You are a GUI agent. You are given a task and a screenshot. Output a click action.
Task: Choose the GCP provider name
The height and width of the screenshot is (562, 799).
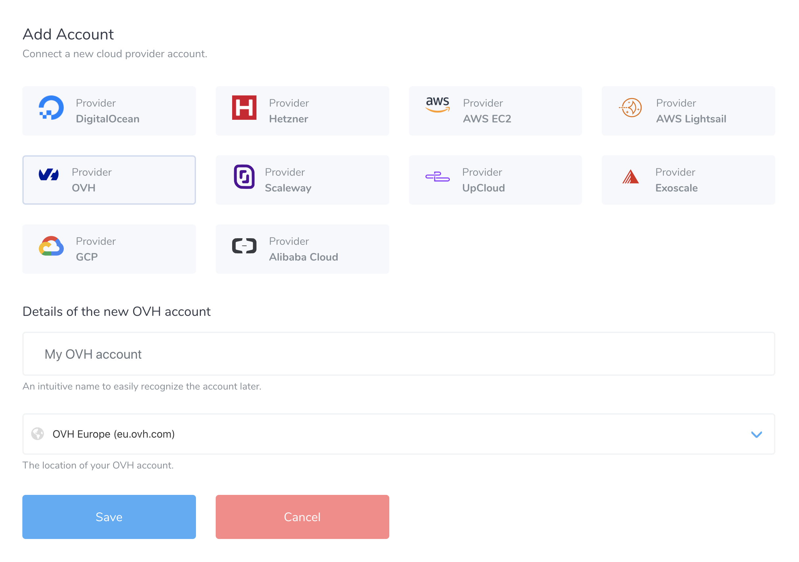pyautogui.click(x=87, y=257)
